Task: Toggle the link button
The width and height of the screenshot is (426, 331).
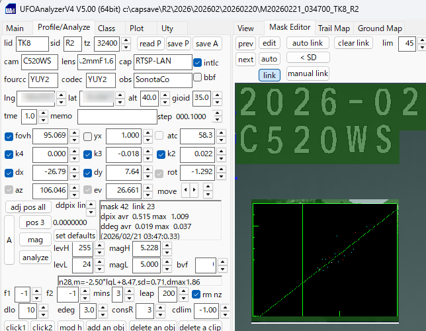Action: pos(269,75)
